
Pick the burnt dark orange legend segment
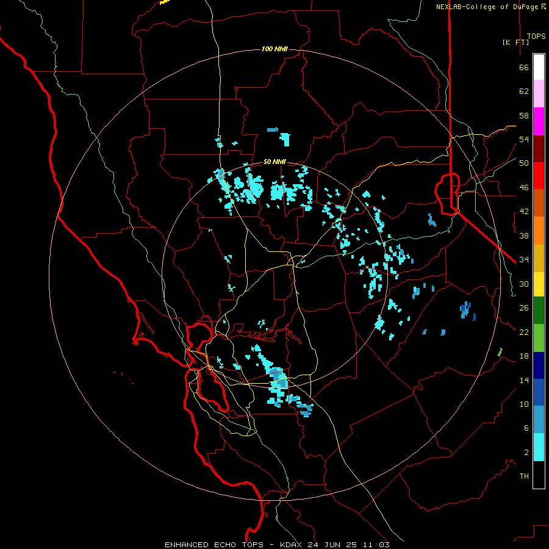pos(539,203)
